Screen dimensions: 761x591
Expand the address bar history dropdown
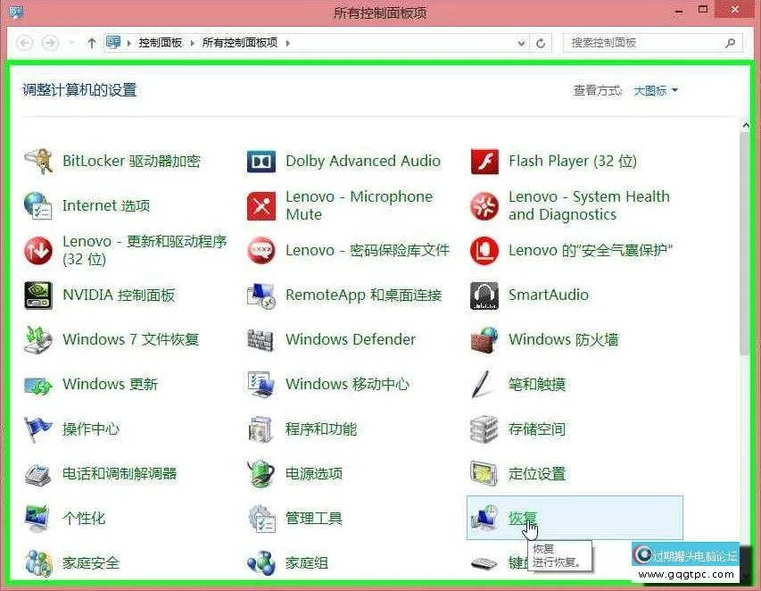[x=520, y=42]
